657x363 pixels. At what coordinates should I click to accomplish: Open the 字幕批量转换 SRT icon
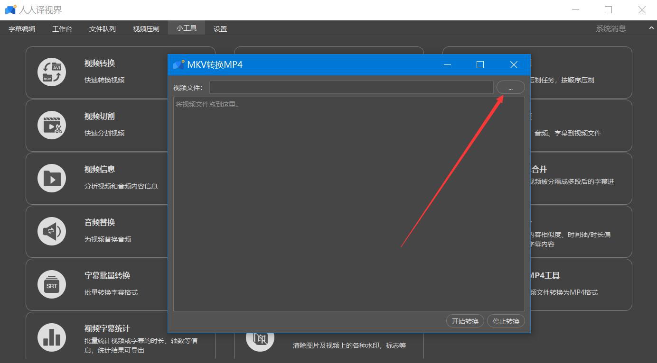(51, 284)
